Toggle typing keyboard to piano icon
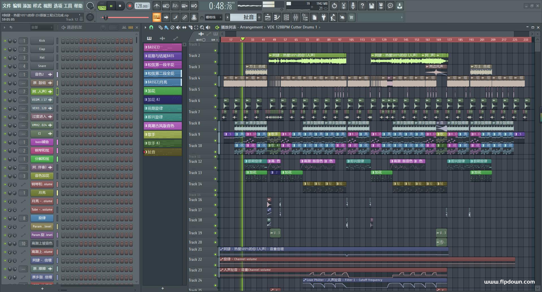 (x=157, y=17)
